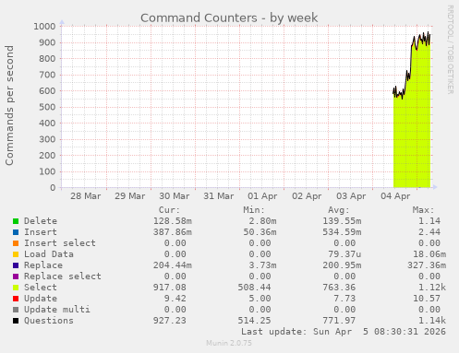The height and width of the screenshot is (353, 459).
Task: Click the Delete current value 128.58m
Action: (173, 221)
